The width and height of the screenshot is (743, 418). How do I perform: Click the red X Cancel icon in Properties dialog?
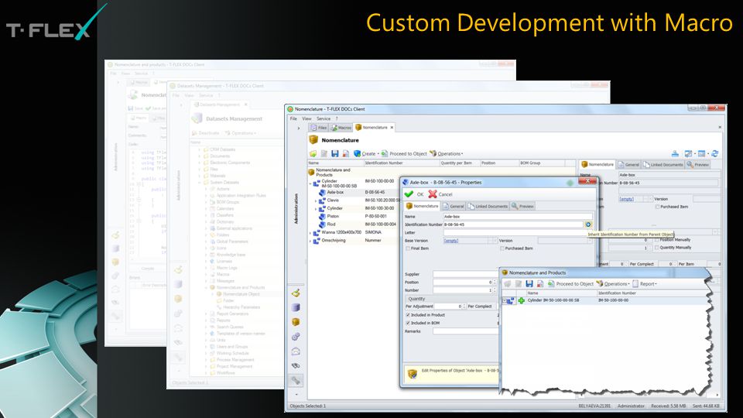click(432, 194)
